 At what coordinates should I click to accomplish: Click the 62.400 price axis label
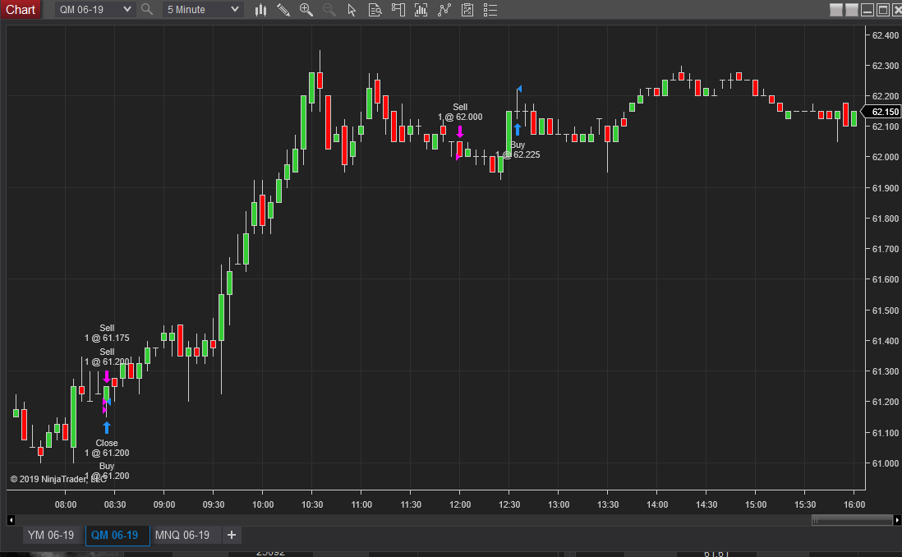[886, 35]
